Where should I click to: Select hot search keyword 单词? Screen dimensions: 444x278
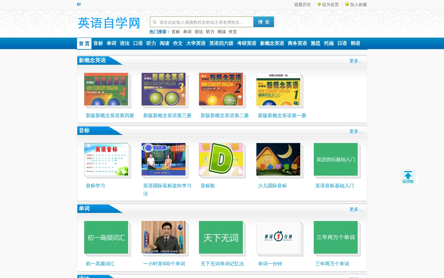187,32
